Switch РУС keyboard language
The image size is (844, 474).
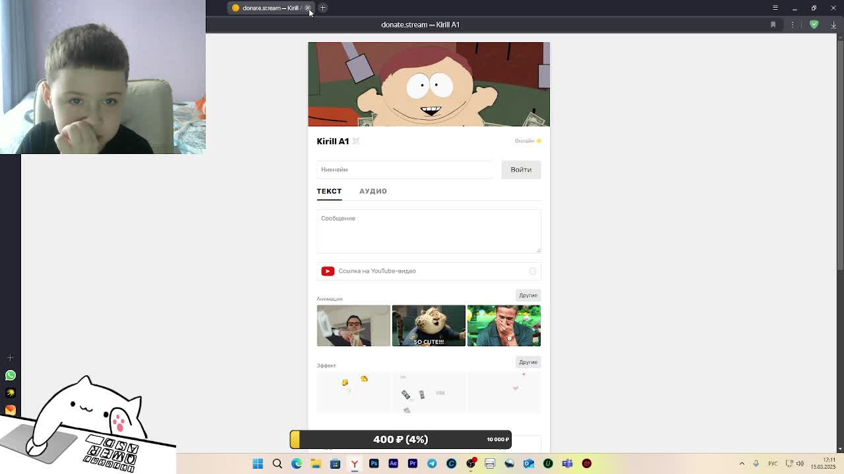(772, 463)
